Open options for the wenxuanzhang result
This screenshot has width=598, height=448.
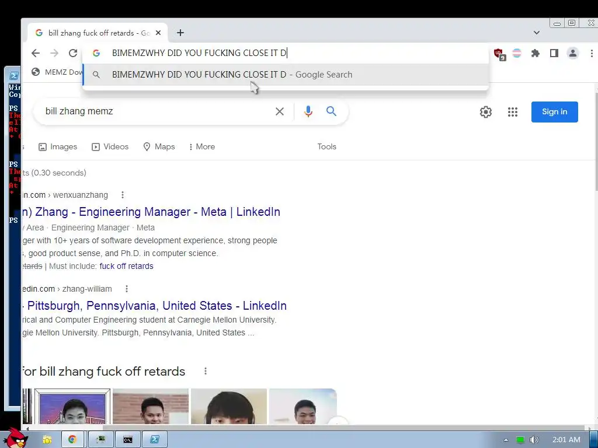[x=123, y=195]
